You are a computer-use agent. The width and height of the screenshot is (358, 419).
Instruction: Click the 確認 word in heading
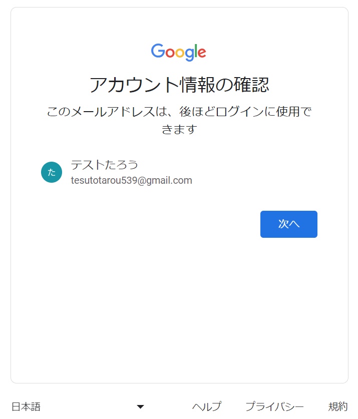click(251, 85)
